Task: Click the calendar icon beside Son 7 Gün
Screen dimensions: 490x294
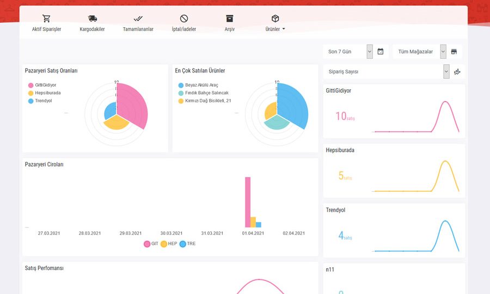Action: click(381, 52)
